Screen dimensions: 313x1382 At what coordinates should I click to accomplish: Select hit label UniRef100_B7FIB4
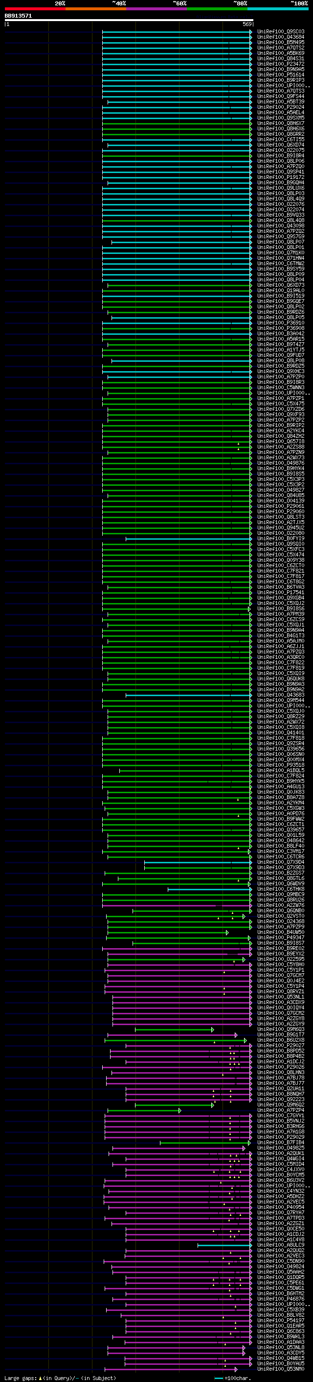(x=281, y=1142)
